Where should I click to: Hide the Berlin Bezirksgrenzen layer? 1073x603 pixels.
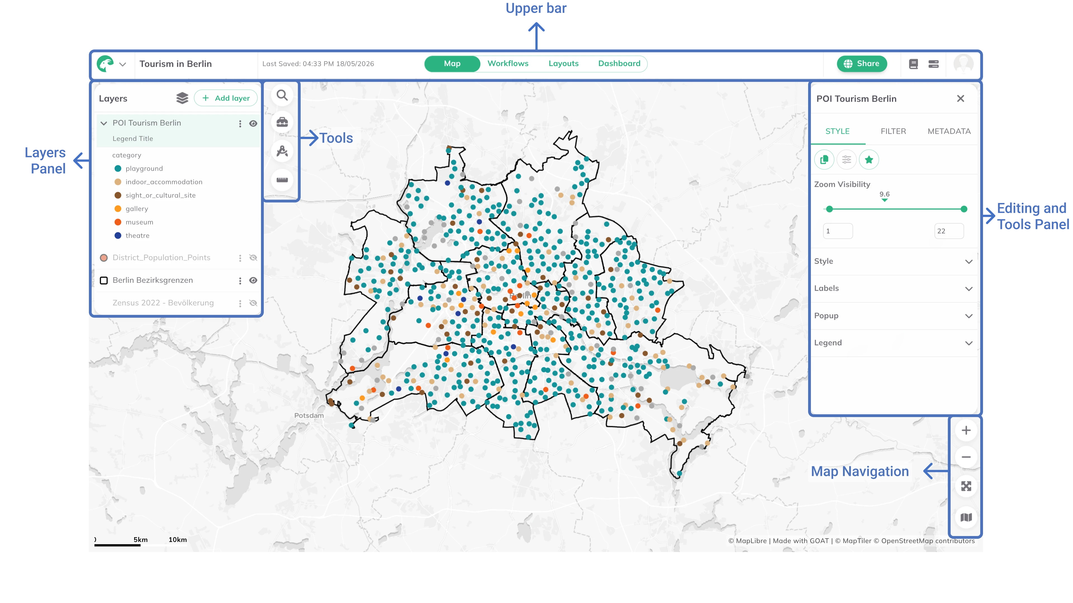tap(253, 281)
